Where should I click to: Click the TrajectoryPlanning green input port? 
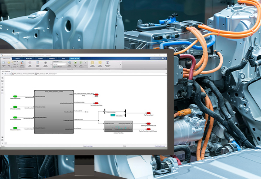tap(15, 96)
